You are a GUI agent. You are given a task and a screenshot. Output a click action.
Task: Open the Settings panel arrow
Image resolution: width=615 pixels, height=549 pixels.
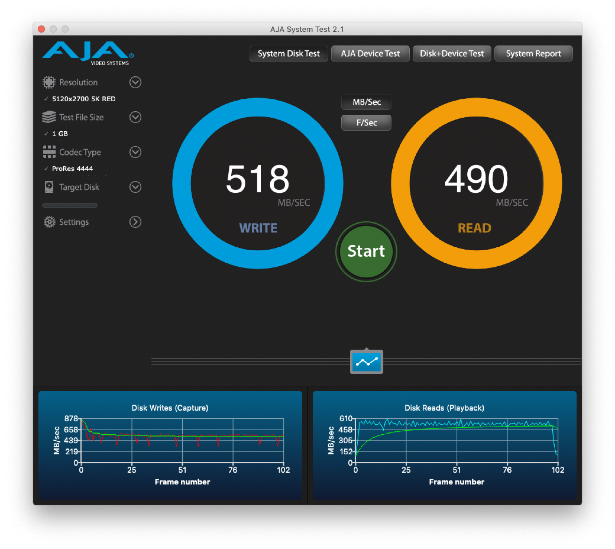(135, 222)
